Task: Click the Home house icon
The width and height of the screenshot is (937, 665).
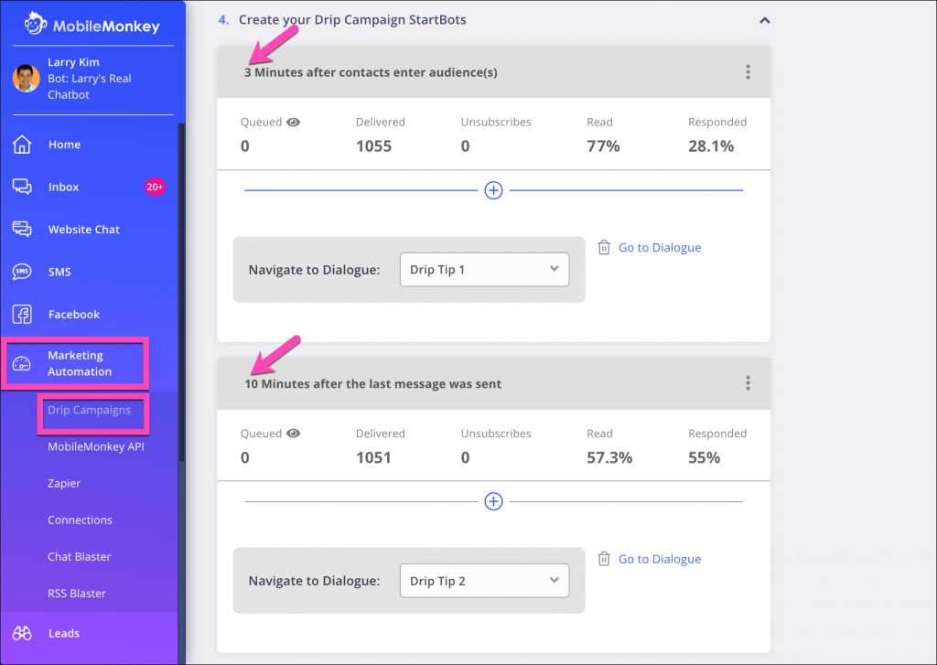Action: pos(22,145)
